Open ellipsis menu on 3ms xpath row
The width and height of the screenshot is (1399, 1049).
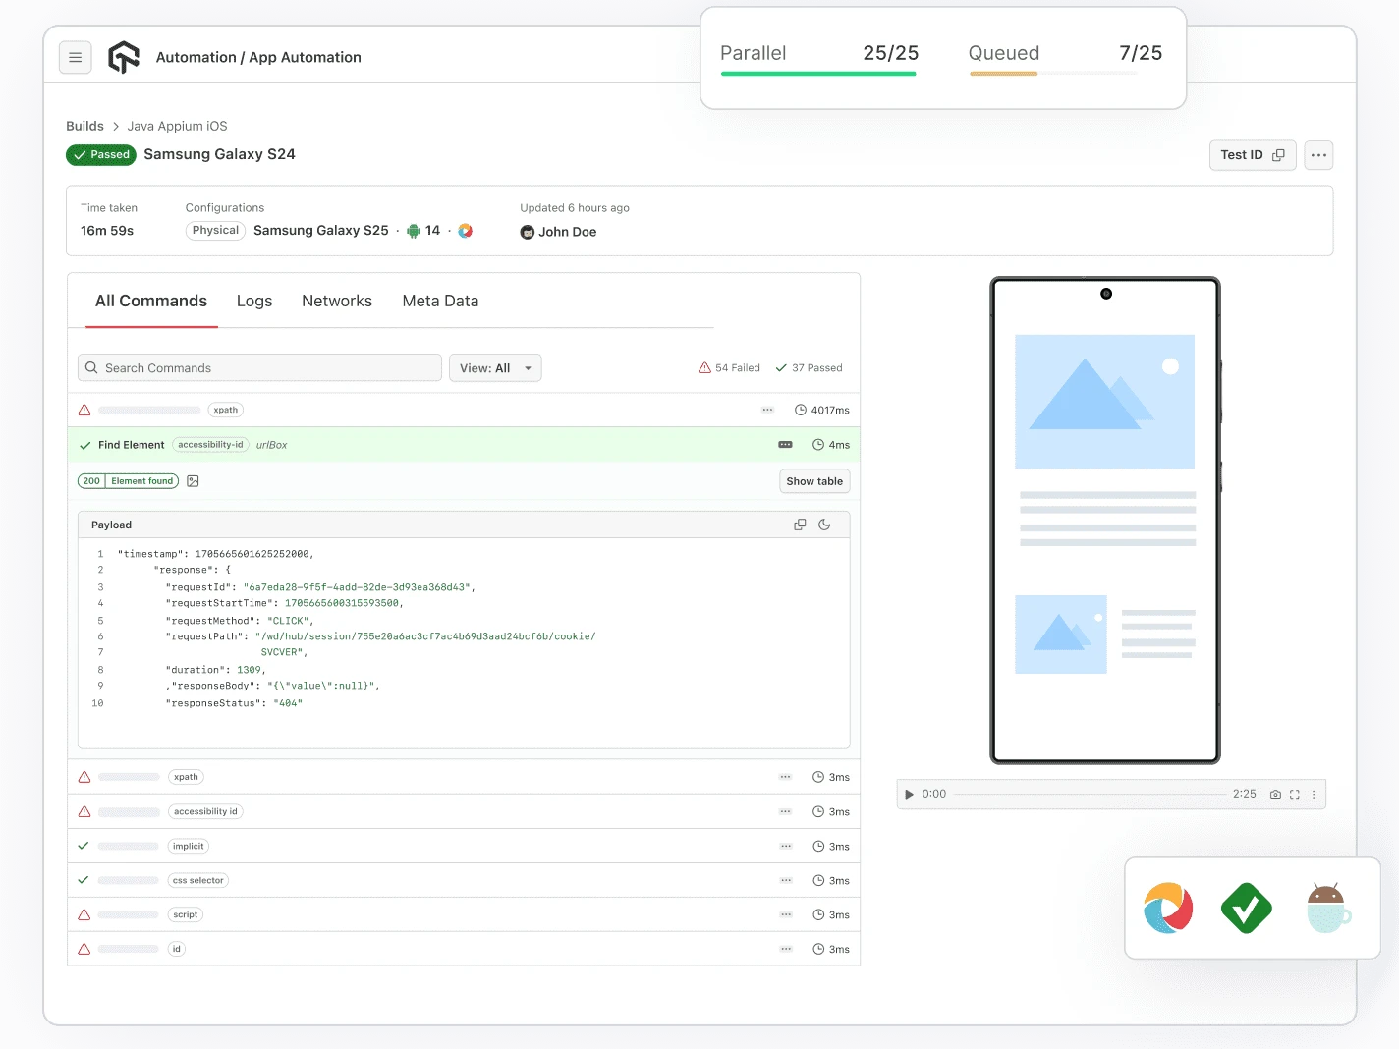pos(786,777)
